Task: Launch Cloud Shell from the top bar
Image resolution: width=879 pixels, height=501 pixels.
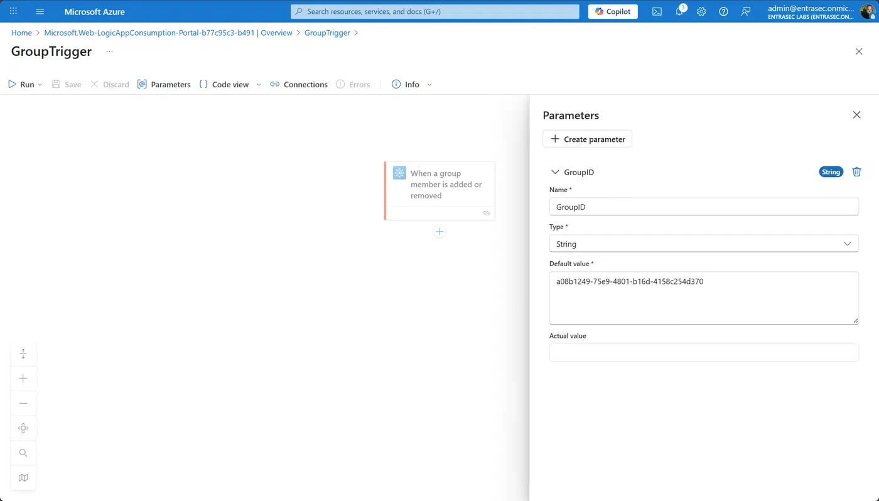Action: (657, 11)
